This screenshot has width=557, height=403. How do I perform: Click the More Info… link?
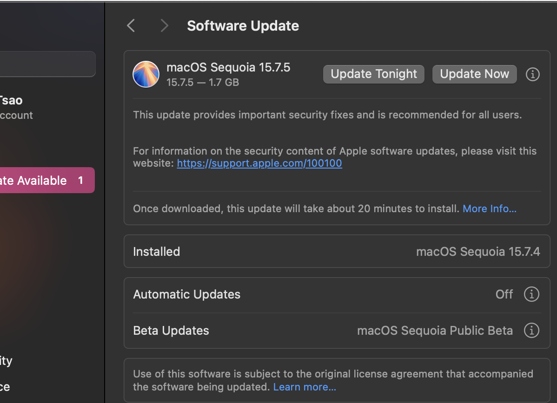[x=490, y=209]
